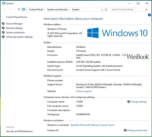The image size is (152, 137).
Task: Click 'Limited Touch Support with 5 Touch Points'
Action: [x=98, y=70]
